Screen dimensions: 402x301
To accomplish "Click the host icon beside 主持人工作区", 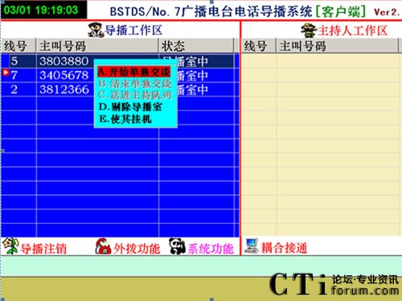I will pyautogui.click(x=308, y=30).
